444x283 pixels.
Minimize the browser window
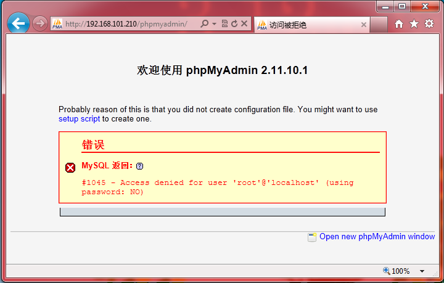tap(385, 7)
